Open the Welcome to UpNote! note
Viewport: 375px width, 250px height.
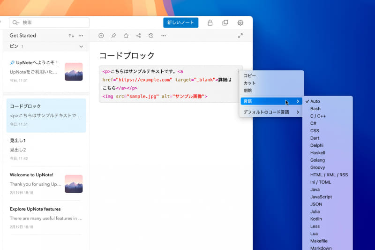click(46, 183)
